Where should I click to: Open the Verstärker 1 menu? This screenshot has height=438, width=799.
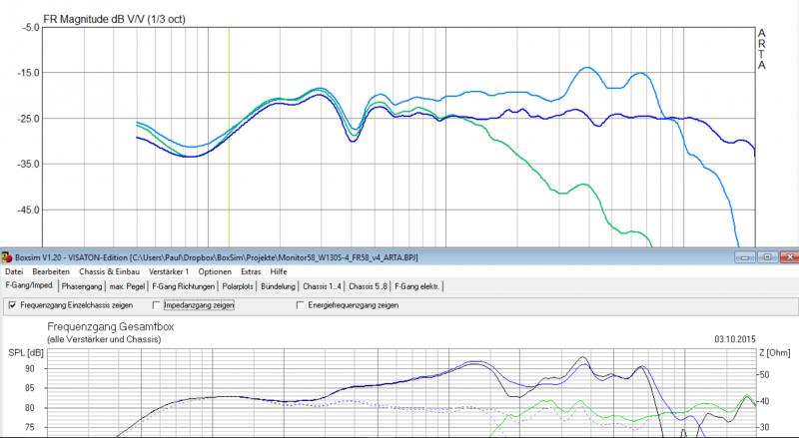point(169,272)
